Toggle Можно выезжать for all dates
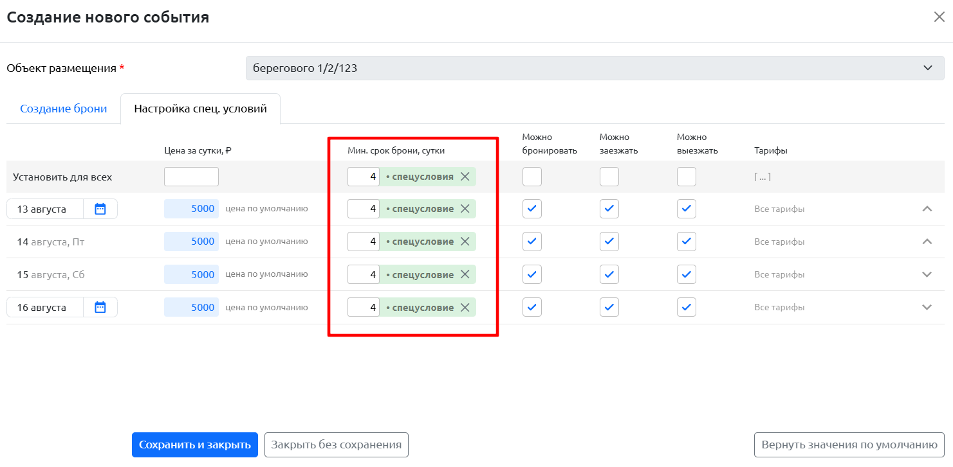Viewport: 953px width, 467px height. pos(687,177)
